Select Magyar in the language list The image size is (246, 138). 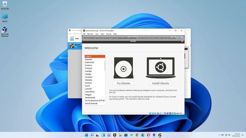[x=95, y=95]
